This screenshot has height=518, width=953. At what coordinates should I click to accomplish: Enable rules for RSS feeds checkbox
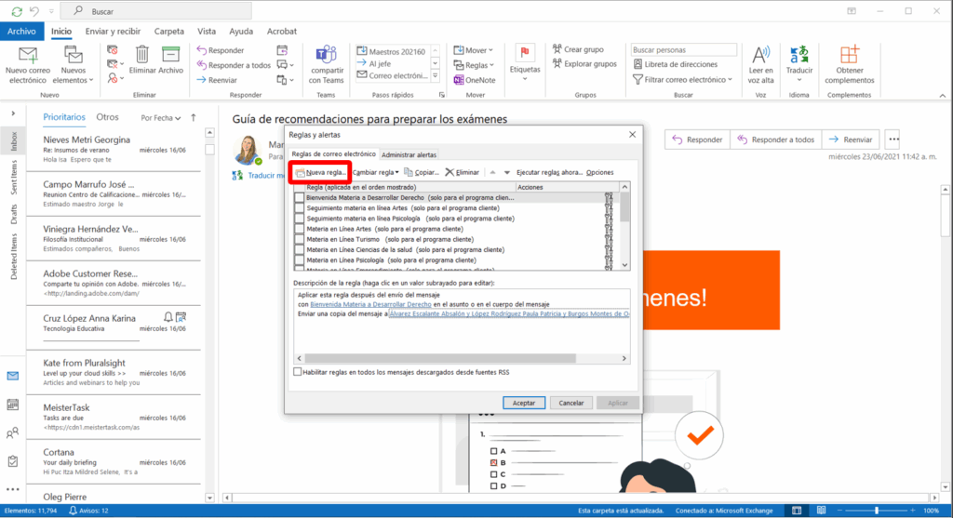click(298, 372)
